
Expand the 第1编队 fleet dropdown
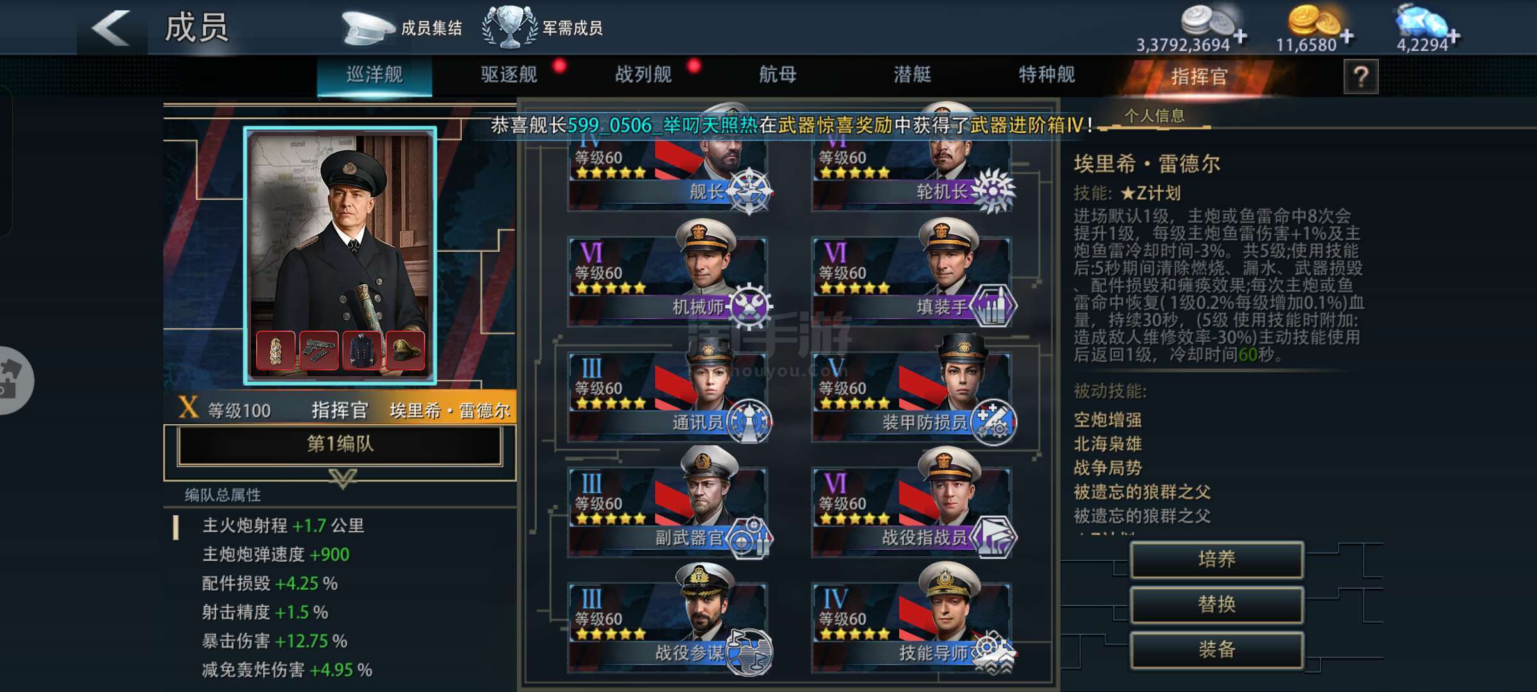[x=340, y=445]
